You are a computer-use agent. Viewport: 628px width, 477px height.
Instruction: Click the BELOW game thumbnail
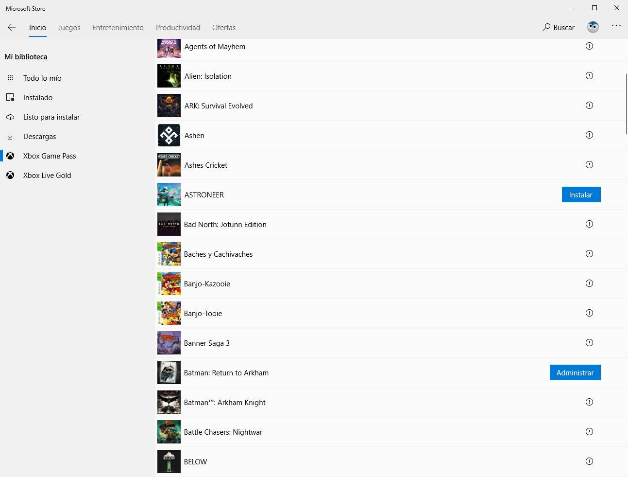coord(169,461)
